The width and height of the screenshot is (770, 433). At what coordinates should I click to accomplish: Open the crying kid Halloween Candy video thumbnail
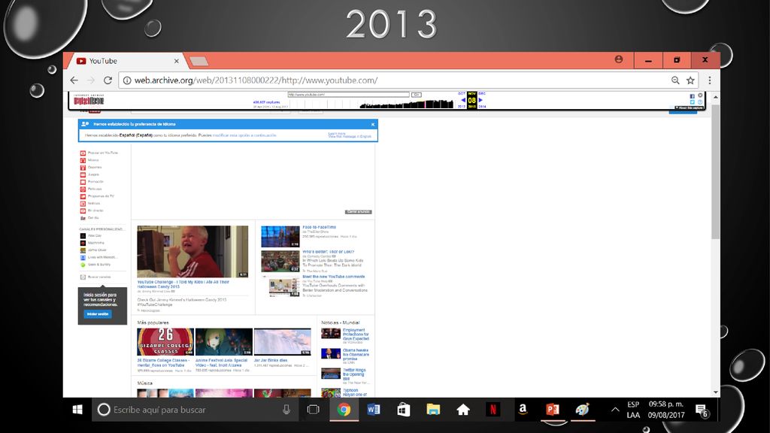pyautogui.click(x=192, y=252)
